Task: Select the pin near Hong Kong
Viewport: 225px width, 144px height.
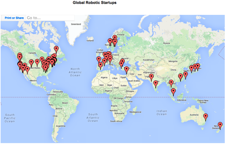Action: coord(180,78)
